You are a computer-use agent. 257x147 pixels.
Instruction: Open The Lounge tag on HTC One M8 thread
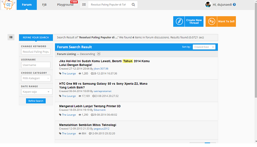69,96
